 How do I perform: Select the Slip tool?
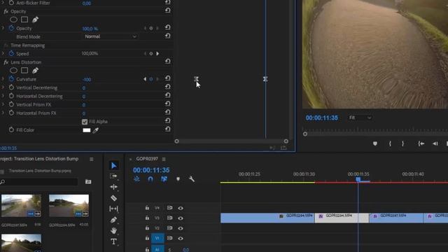tap(113, 209)
